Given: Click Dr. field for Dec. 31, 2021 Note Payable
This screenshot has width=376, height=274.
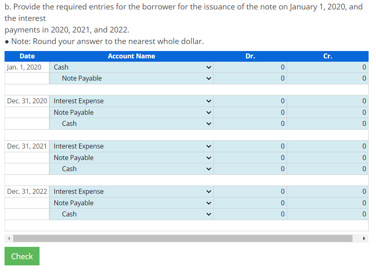Looking at the screenshot, I should tap(250, 158).
